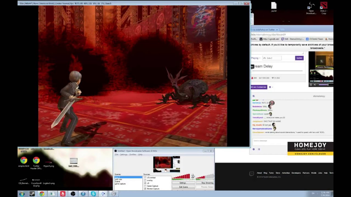Image resolution: width=351 pixels, height=197 pixels.
Task: Select the Scene entry in OBS scenes
Action: pyautogui.click(x=118, y=182)
